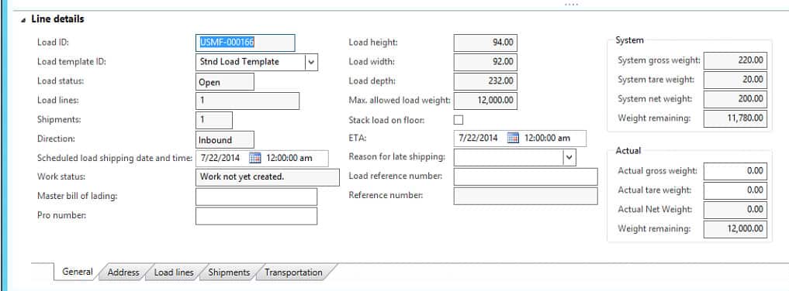Click the Actual Net Weight field
789x291 pixels.
pyautogui.click(x=735, y=210)
